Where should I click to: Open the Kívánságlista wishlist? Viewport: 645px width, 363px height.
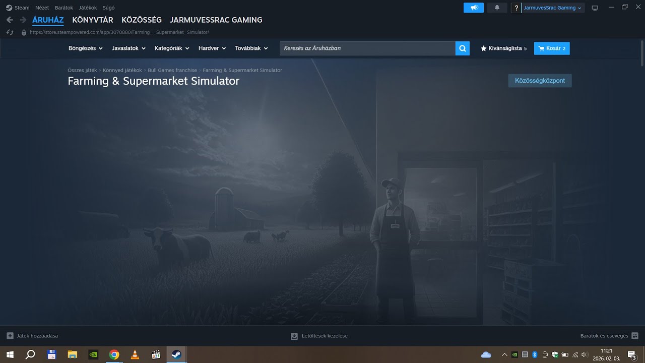503,48
